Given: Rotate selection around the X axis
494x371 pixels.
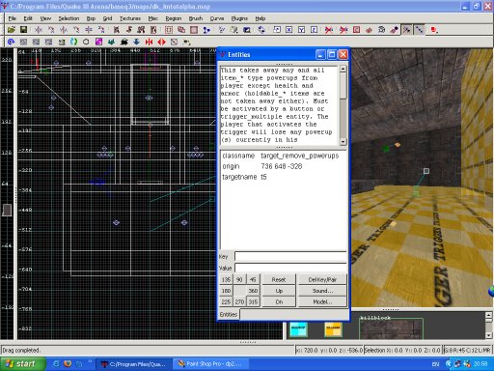Looking at the screenshot, I should [x=51, y=30].
